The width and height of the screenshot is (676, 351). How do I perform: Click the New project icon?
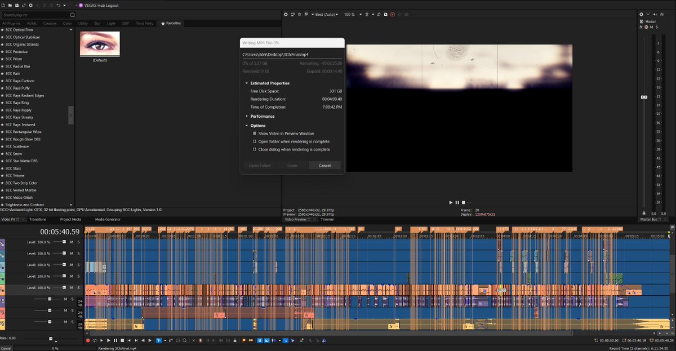3,6
